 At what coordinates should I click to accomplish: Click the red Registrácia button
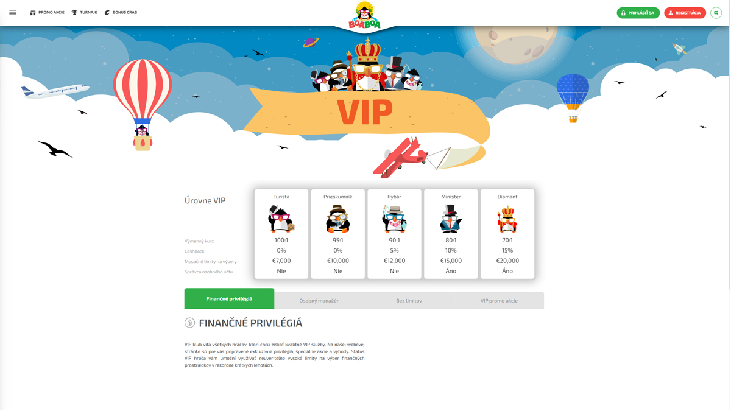click(685, 13)
